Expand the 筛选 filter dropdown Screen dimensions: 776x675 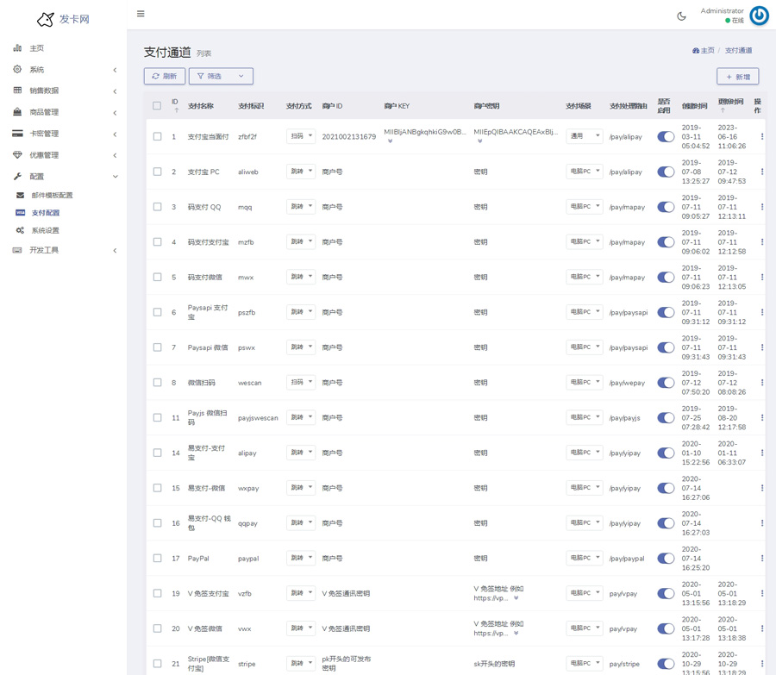click(221, 76)
